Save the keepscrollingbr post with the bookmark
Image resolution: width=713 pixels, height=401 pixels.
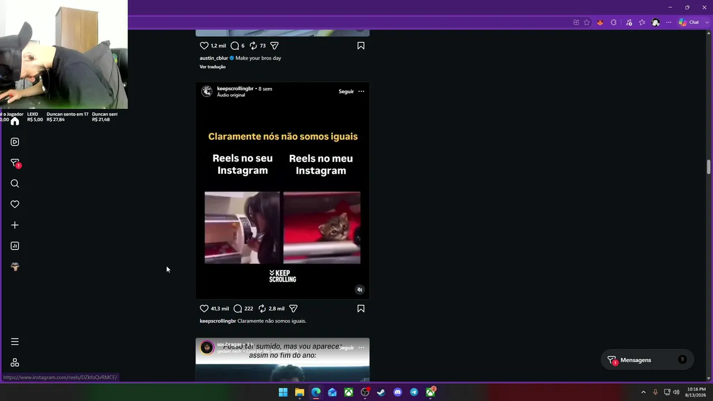361,309
